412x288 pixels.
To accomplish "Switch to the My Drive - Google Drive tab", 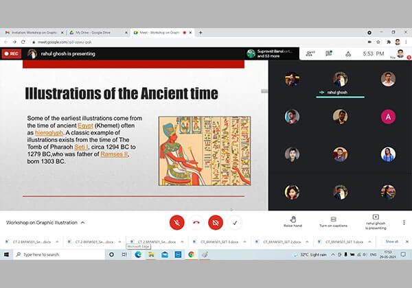I will 98,32.
